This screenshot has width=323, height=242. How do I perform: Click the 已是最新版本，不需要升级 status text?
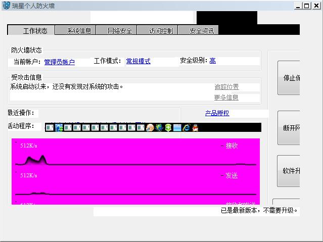pyautogui.click(x=259, y=211)
